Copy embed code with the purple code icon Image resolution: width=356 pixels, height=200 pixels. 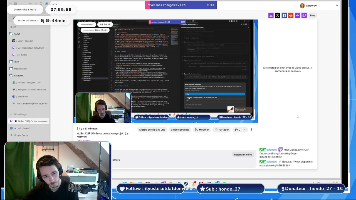tap(297, 16)
